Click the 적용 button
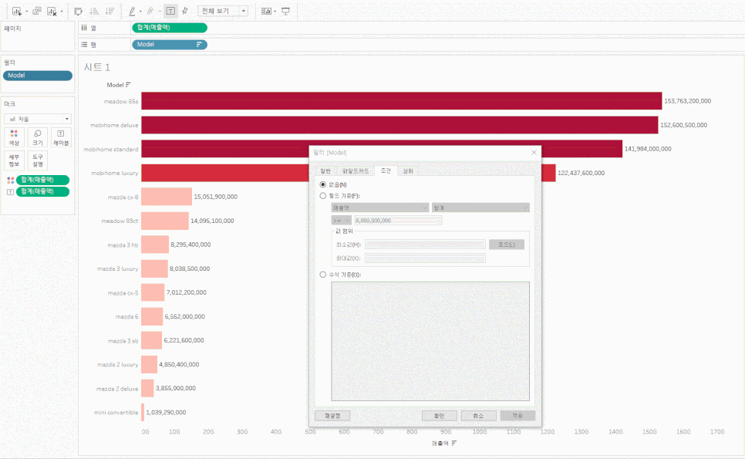Screen dimensions: 745x459 517,416
